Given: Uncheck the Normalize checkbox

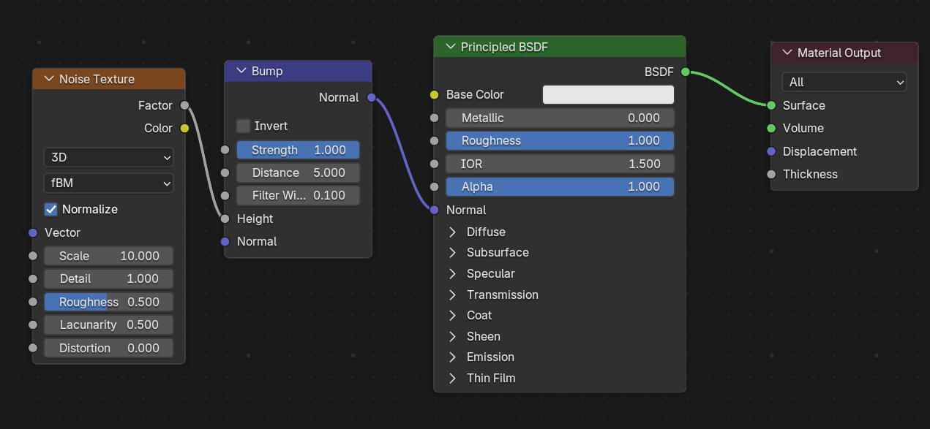Looking at the screenshot, I should 51,210.
